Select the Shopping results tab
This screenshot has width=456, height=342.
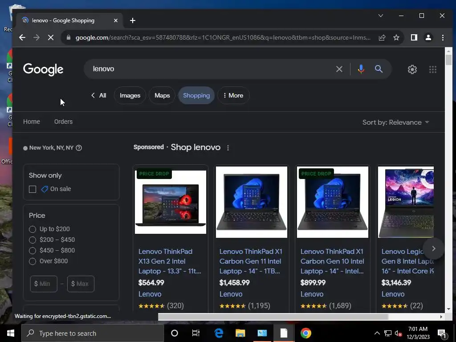[x=196, y=95]
